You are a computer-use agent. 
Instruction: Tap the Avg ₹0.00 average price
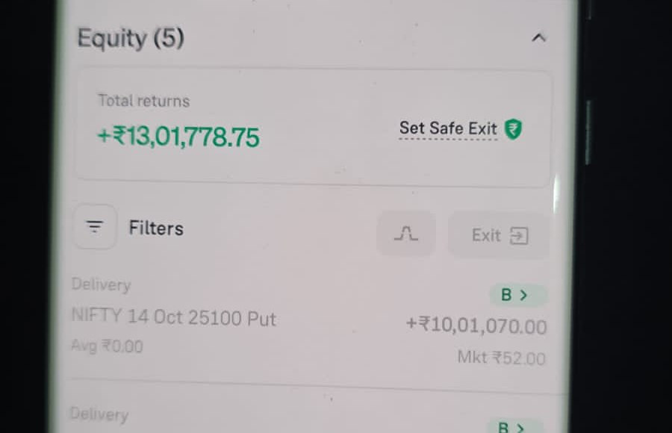click(x=107, y=346)
